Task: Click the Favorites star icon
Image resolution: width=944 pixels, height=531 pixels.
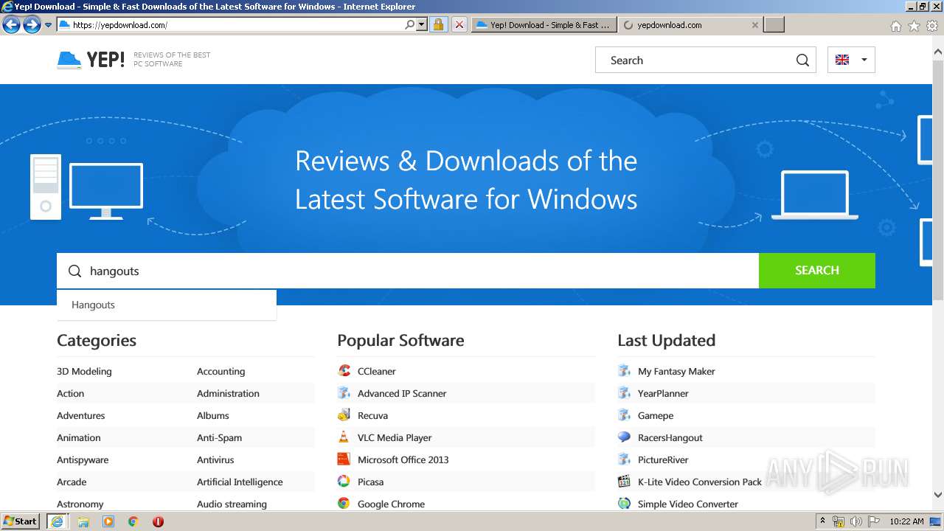Action: [x=914, y=26]
